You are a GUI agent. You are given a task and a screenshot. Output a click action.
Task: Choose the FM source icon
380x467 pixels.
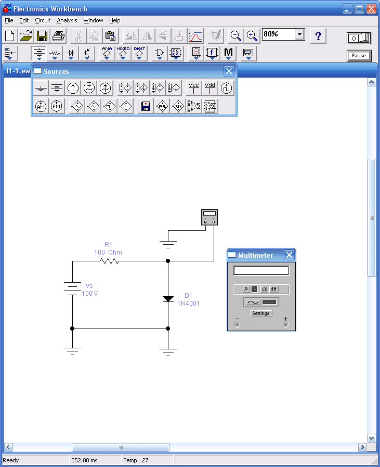pyautogui.click(x=57, y=106)
